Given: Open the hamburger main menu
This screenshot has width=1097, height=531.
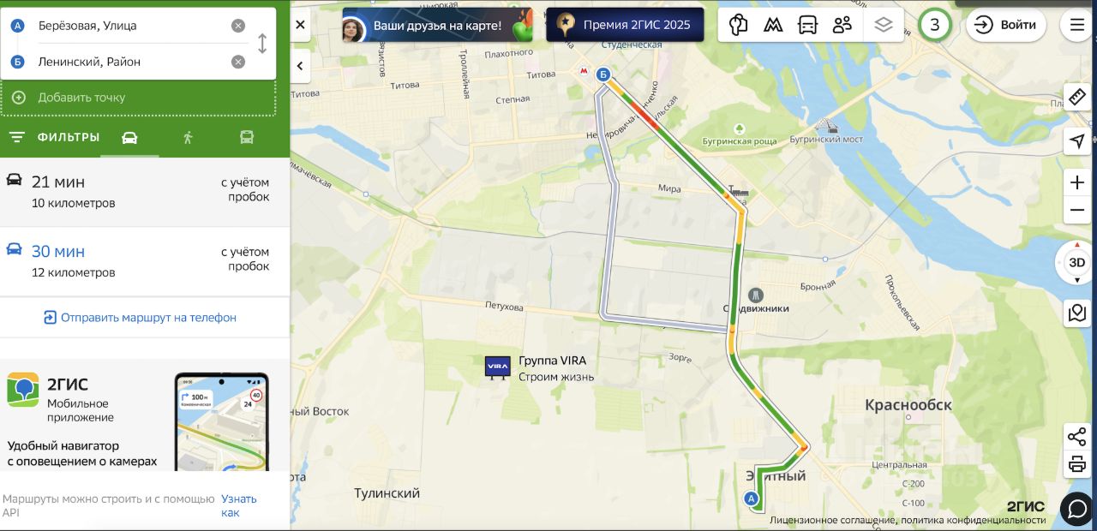Looking at the screenshot, I should point(1077,25).
